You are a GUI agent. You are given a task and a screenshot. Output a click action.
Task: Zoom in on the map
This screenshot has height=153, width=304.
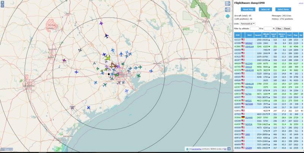point(3,3)
